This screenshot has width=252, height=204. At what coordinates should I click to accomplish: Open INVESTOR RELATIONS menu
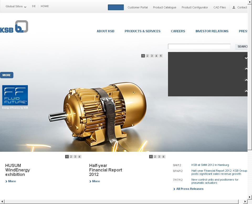click(212, 31)
